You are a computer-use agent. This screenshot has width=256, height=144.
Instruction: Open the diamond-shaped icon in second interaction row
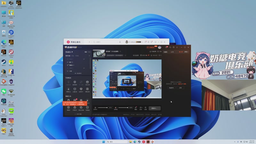tap(81, 90)
